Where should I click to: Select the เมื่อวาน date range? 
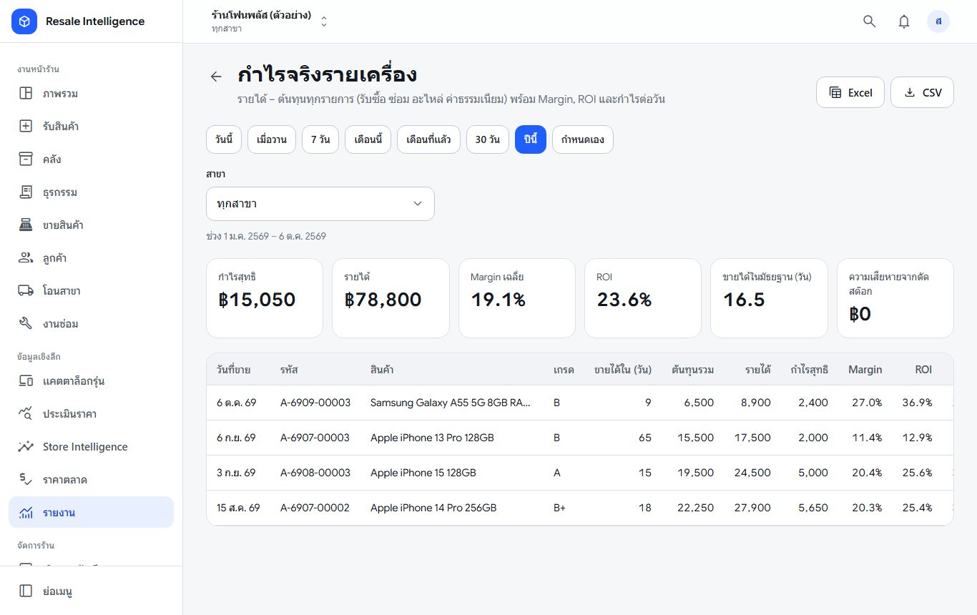[272, 139]
